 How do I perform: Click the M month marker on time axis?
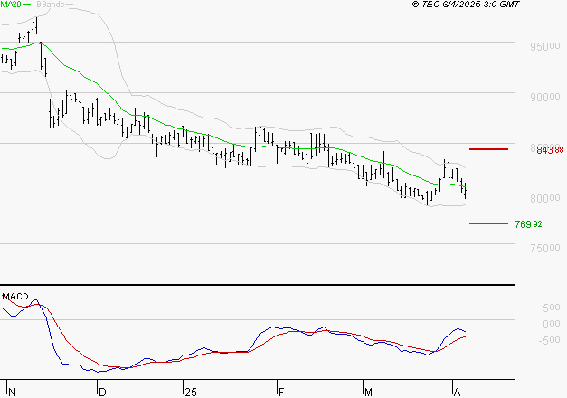tap(368, 393)
